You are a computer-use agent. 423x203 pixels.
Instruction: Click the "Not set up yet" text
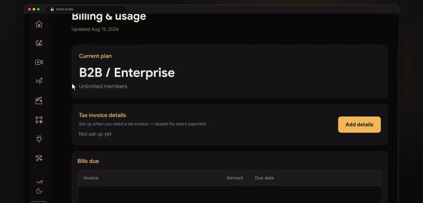pyautogui.click(x=95, y=134)
